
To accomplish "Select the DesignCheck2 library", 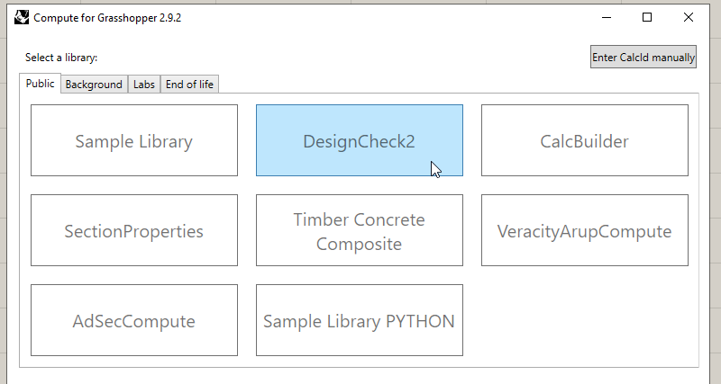I will tap(360, 140).
